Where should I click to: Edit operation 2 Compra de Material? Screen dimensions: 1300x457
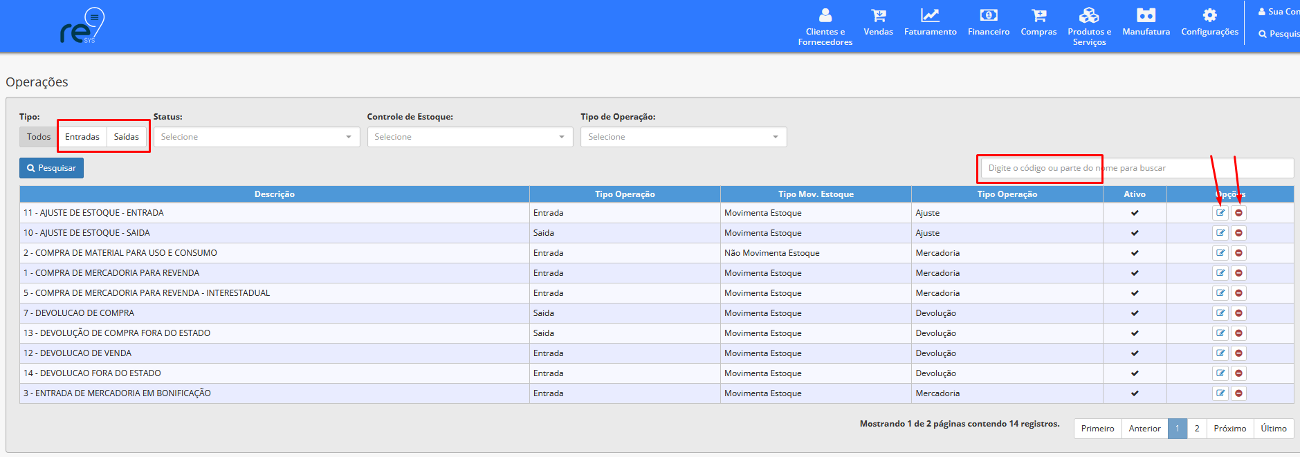pos(1220,253)
